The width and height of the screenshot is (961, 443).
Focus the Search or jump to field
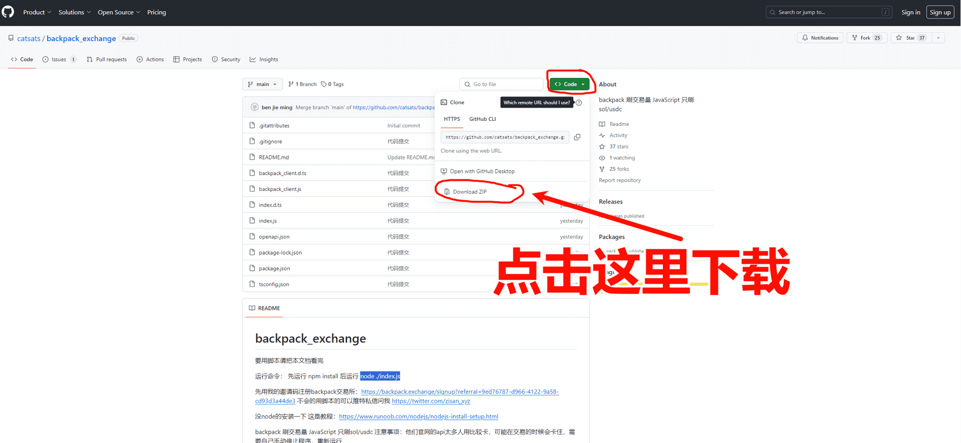pyautogui.click(x=828, y=12)
